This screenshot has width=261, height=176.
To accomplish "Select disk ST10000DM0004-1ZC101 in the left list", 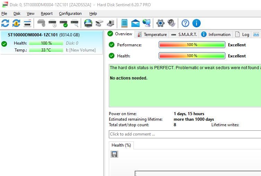I will (x=52, y=43).
